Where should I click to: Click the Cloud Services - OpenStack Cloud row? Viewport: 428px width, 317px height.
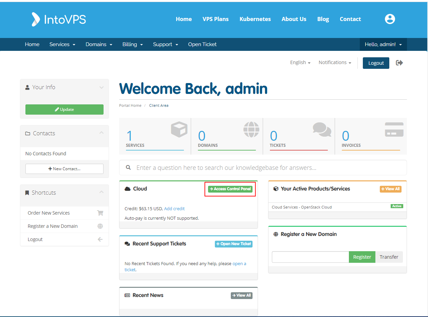tap(337, 207)
